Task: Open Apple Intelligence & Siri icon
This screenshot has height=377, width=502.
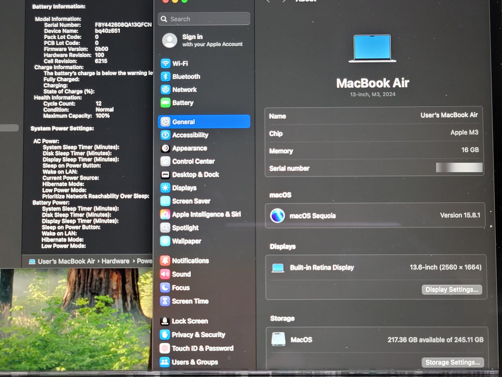Action: [165, 214]
